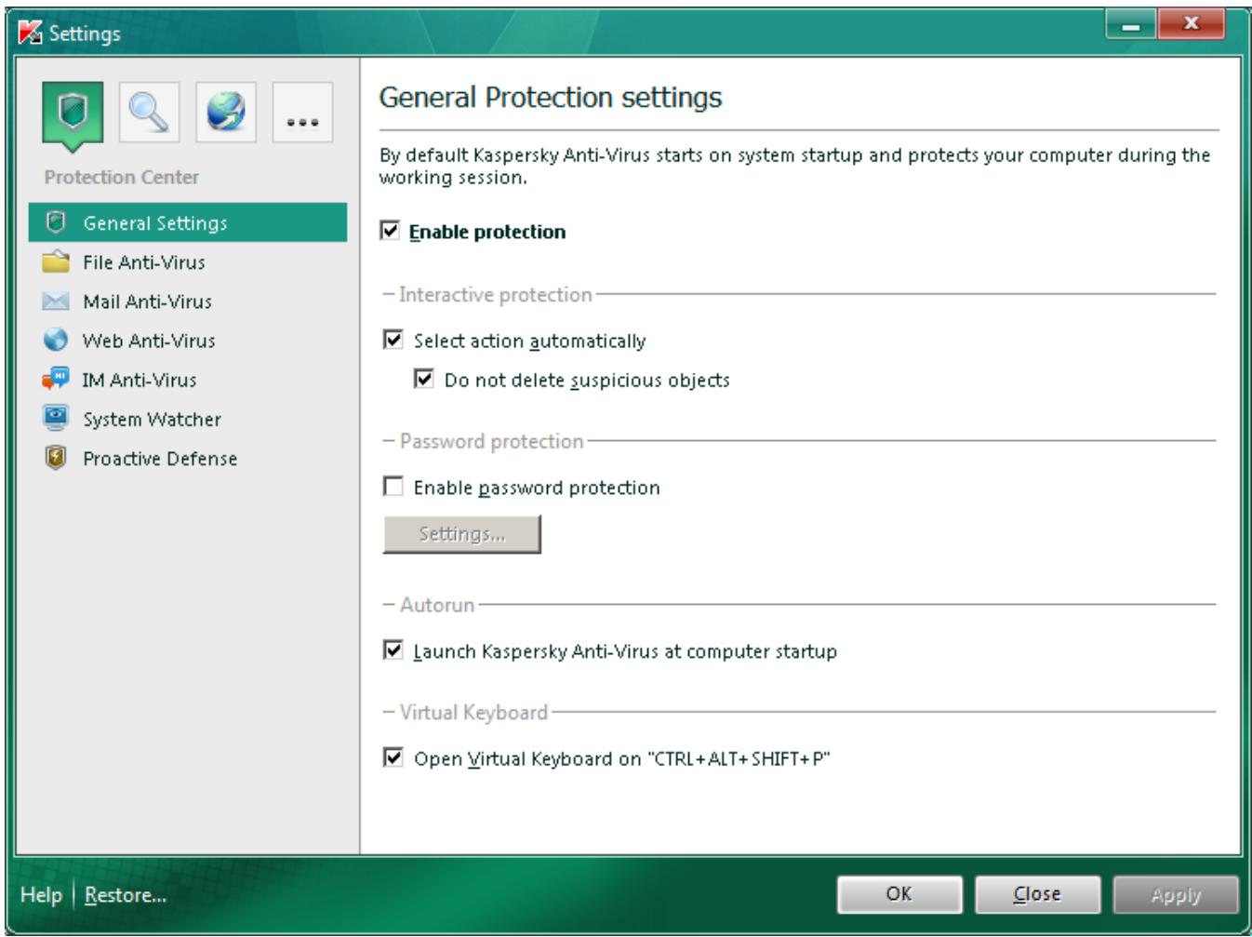The width and height of the screenshot is (1252, 937).
Task: Toggle Select action automatically checkbox
Action: pos(393,340)
